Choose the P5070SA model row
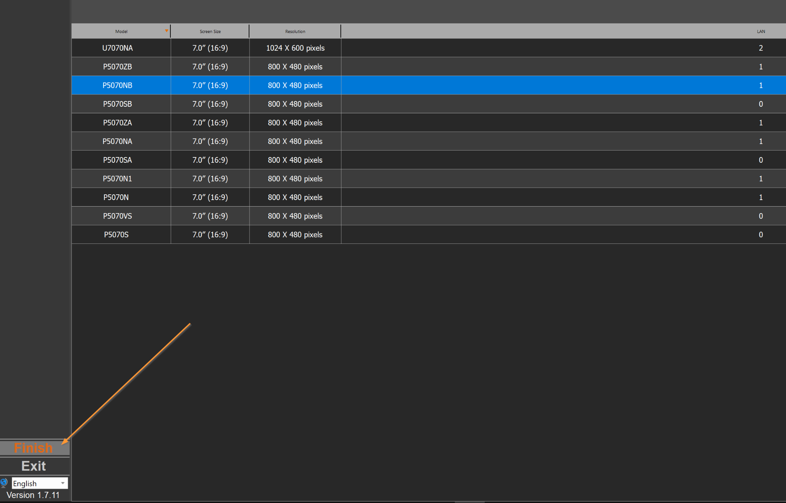786x503 pixels. click(x=117, y=160)
